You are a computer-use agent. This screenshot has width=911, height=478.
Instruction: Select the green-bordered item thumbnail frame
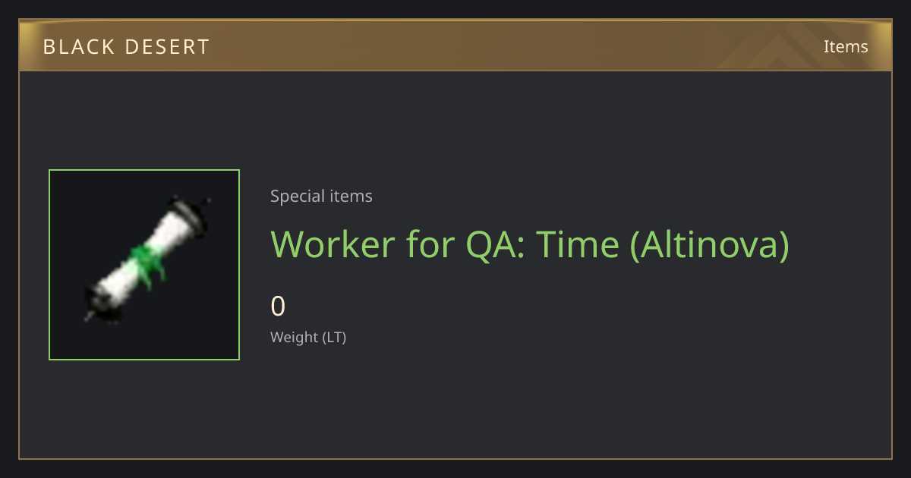(144, 265)
